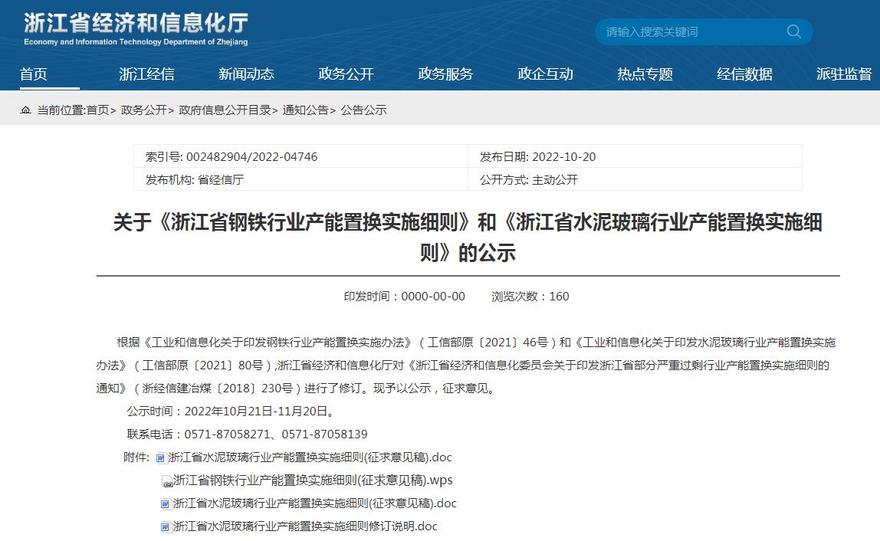This screenshot has height=541, width=880.
Task: Select the 政务公开 navigation item
Action: (346, 74)
